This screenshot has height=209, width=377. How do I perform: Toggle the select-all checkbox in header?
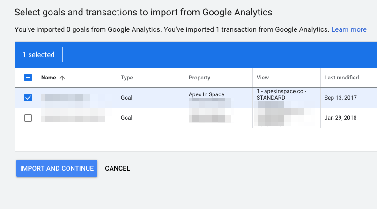(x=28, y=78)
